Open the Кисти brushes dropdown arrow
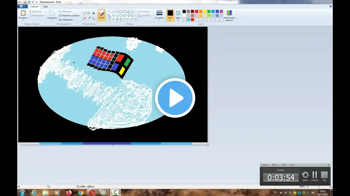This screenshot has width=350, height=196. (x=101, y=20)
